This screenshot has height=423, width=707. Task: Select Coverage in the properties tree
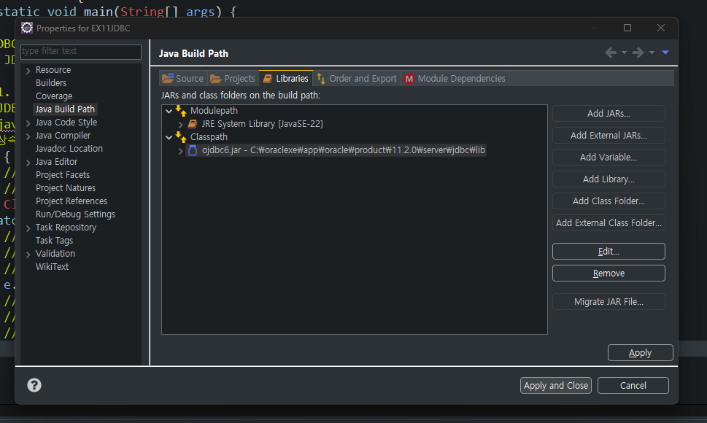[x=54, y=96]
